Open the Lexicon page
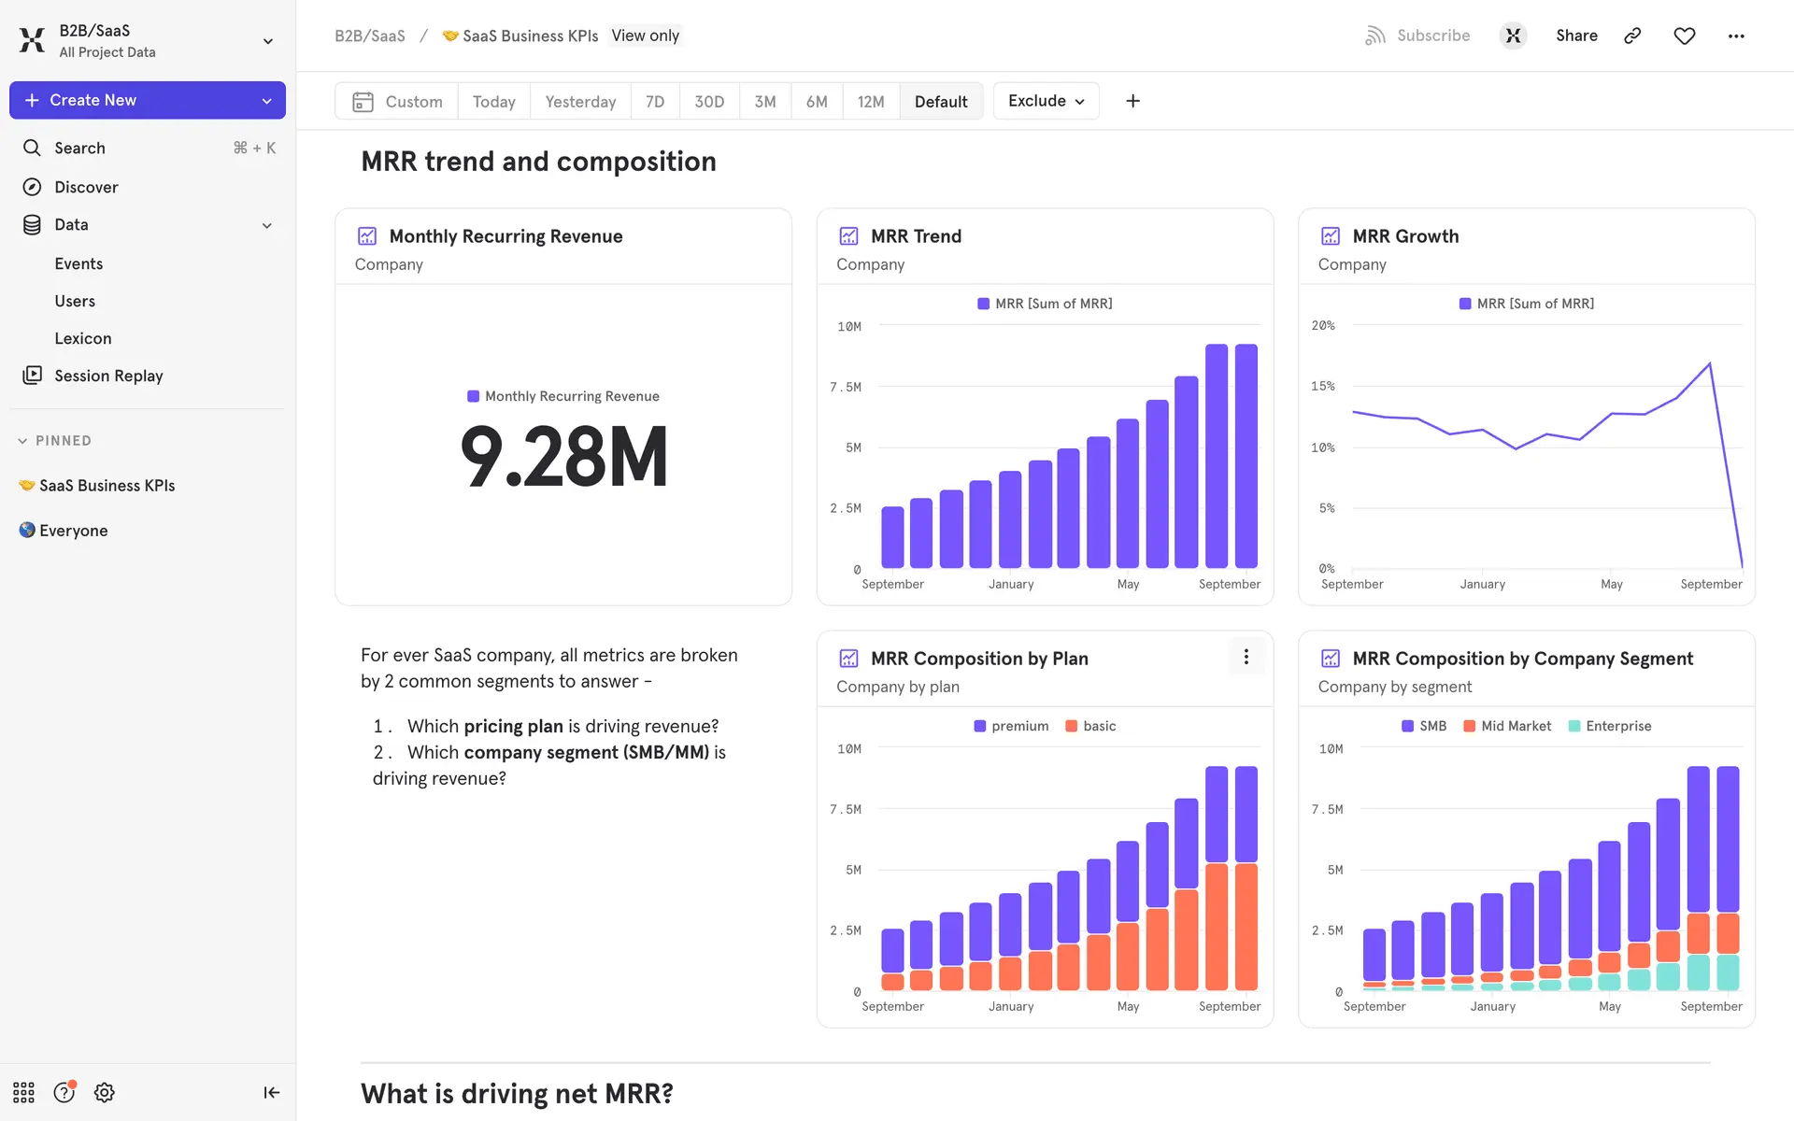This screenshot has width=1794, height=1121. pyautogui.click(x=83, y=338)
